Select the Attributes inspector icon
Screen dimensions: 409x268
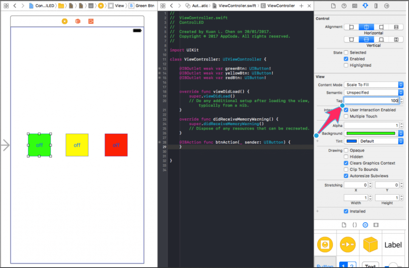365,6
